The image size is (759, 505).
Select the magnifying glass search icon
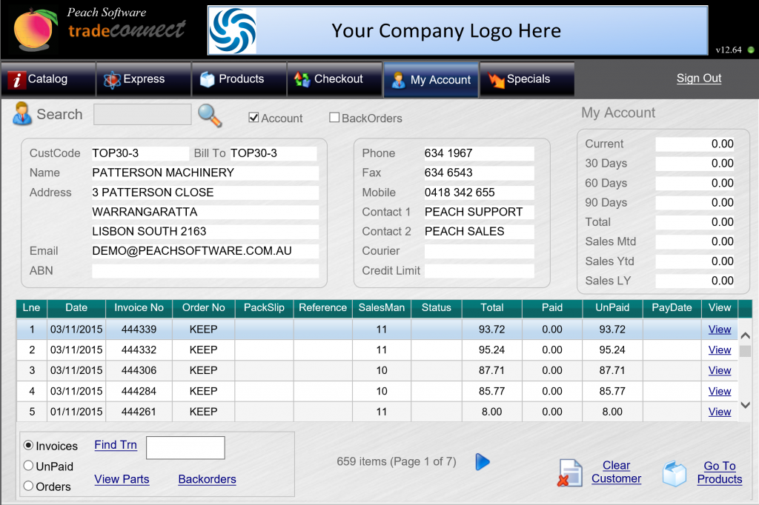click(x=208, y=116)
